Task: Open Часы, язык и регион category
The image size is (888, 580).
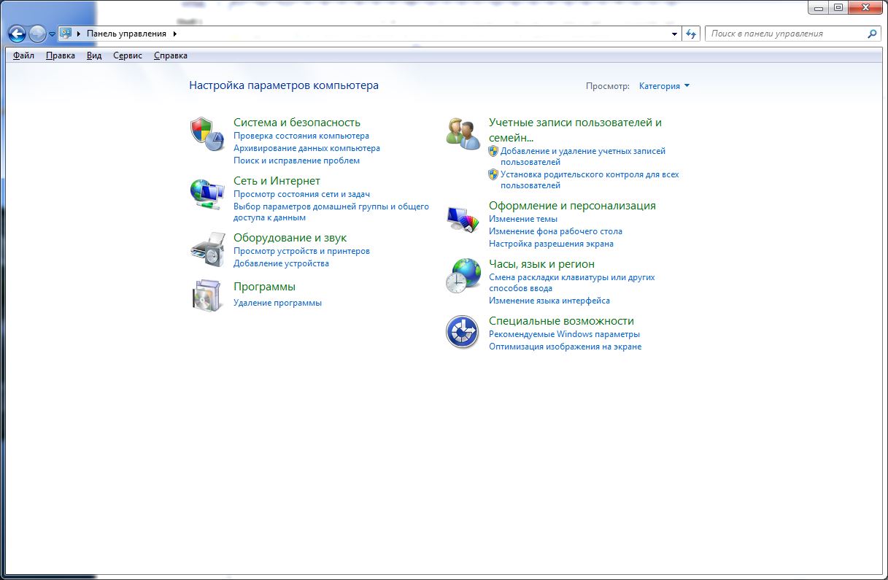Action: (x=541, y=264)
